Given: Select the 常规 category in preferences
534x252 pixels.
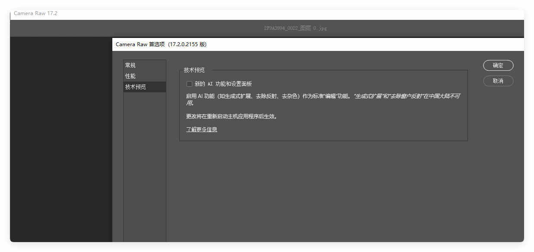Looking at the screenshot, I should tap(130, 65).
